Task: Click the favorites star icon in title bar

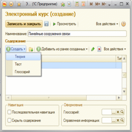Action: click(19, 4)
